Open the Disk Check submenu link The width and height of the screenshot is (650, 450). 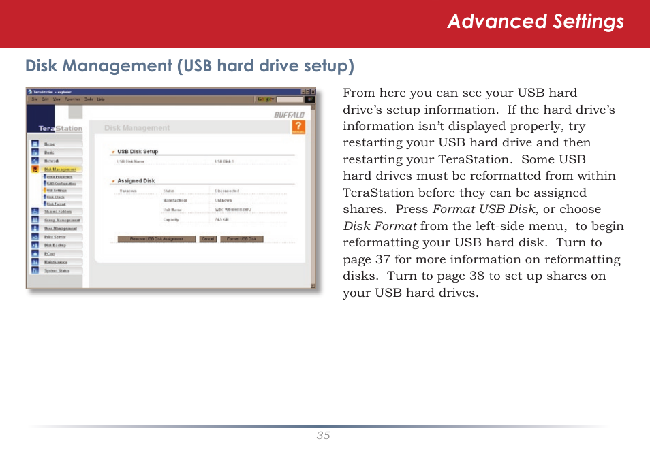click(x=55, y=197)
